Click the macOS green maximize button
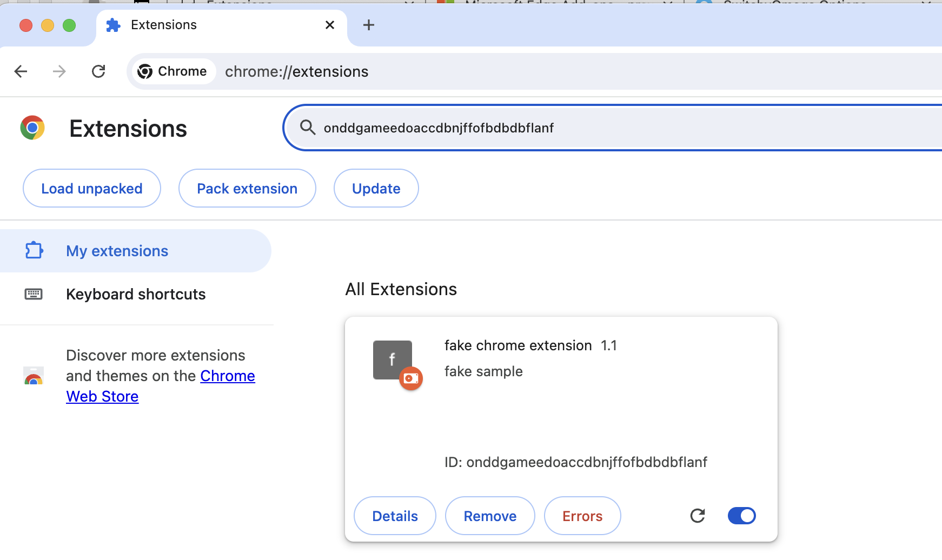The image size is (942, 560). coord(69,25)
